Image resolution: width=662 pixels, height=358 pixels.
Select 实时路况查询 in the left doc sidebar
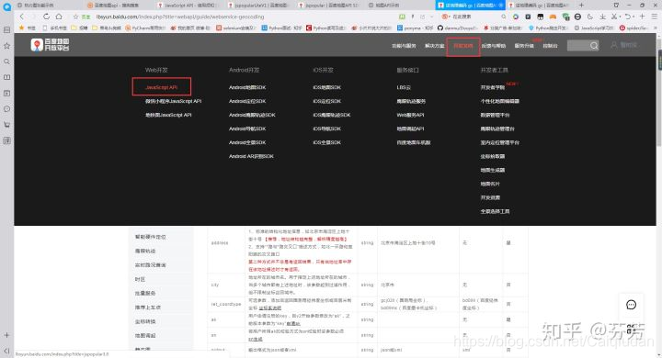[x=150, y=264]
